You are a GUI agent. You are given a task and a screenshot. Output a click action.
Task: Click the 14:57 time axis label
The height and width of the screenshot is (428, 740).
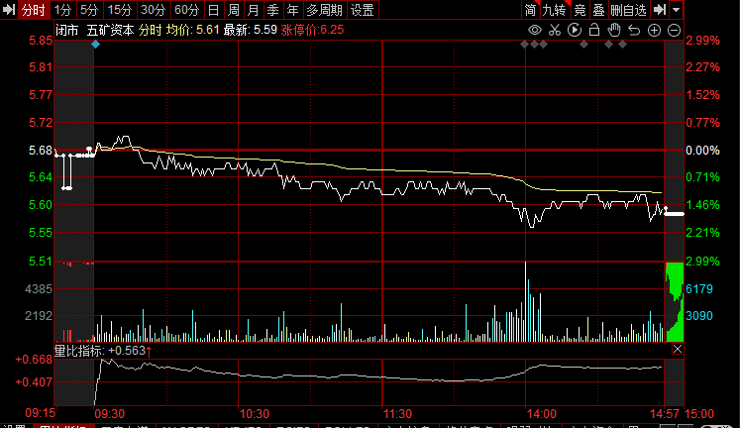point(665,414)
